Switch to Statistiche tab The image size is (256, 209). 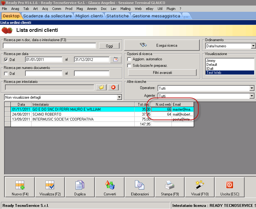tap(118, 16)
